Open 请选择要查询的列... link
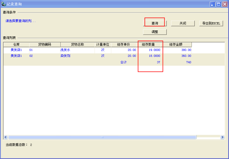 coord(20,21)
